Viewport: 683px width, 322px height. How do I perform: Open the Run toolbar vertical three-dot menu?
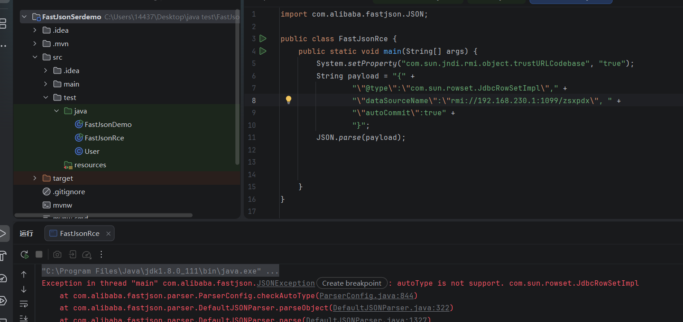[101, 254]
